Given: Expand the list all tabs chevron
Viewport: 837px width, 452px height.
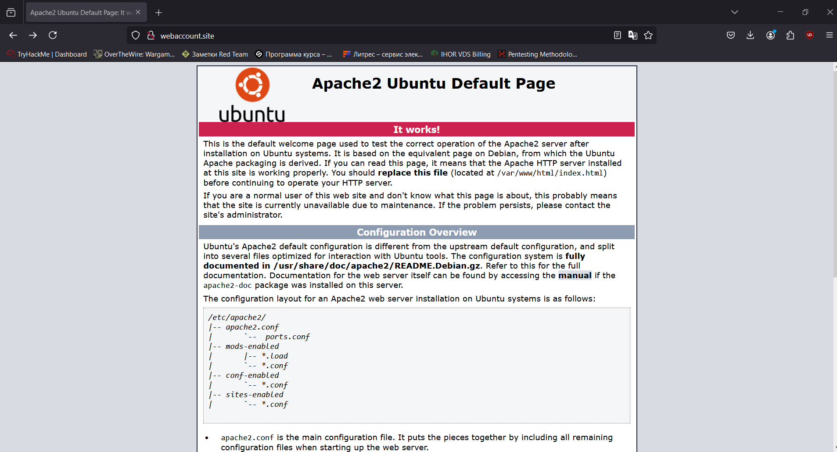Looking at the screenshot, I should (x=735, y=12).
